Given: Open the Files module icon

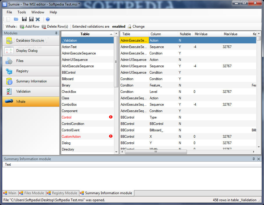Looking at the screenshot, I should click(x=9, y=61).
